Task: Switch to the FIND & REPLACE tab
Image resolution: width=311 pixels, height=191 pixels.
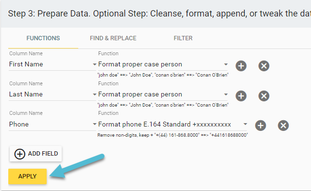Action: (113, 38)
